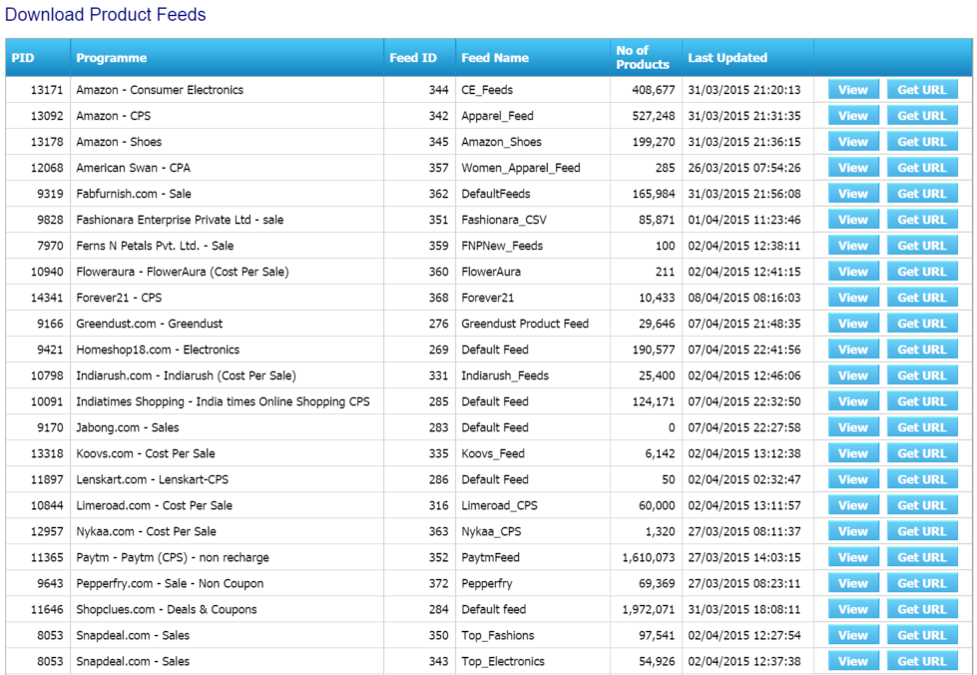Get URL for Jabong.com Sales feed
The width and height of the screenshot is (977, 675).
click(921, 427)
